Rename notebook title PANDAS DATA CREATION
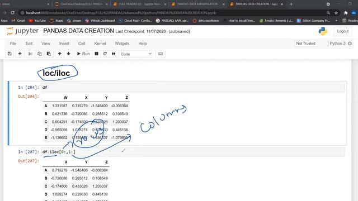The height and width of the screenshot is (201, 358). pyautogui.click(x=78, y=31)
